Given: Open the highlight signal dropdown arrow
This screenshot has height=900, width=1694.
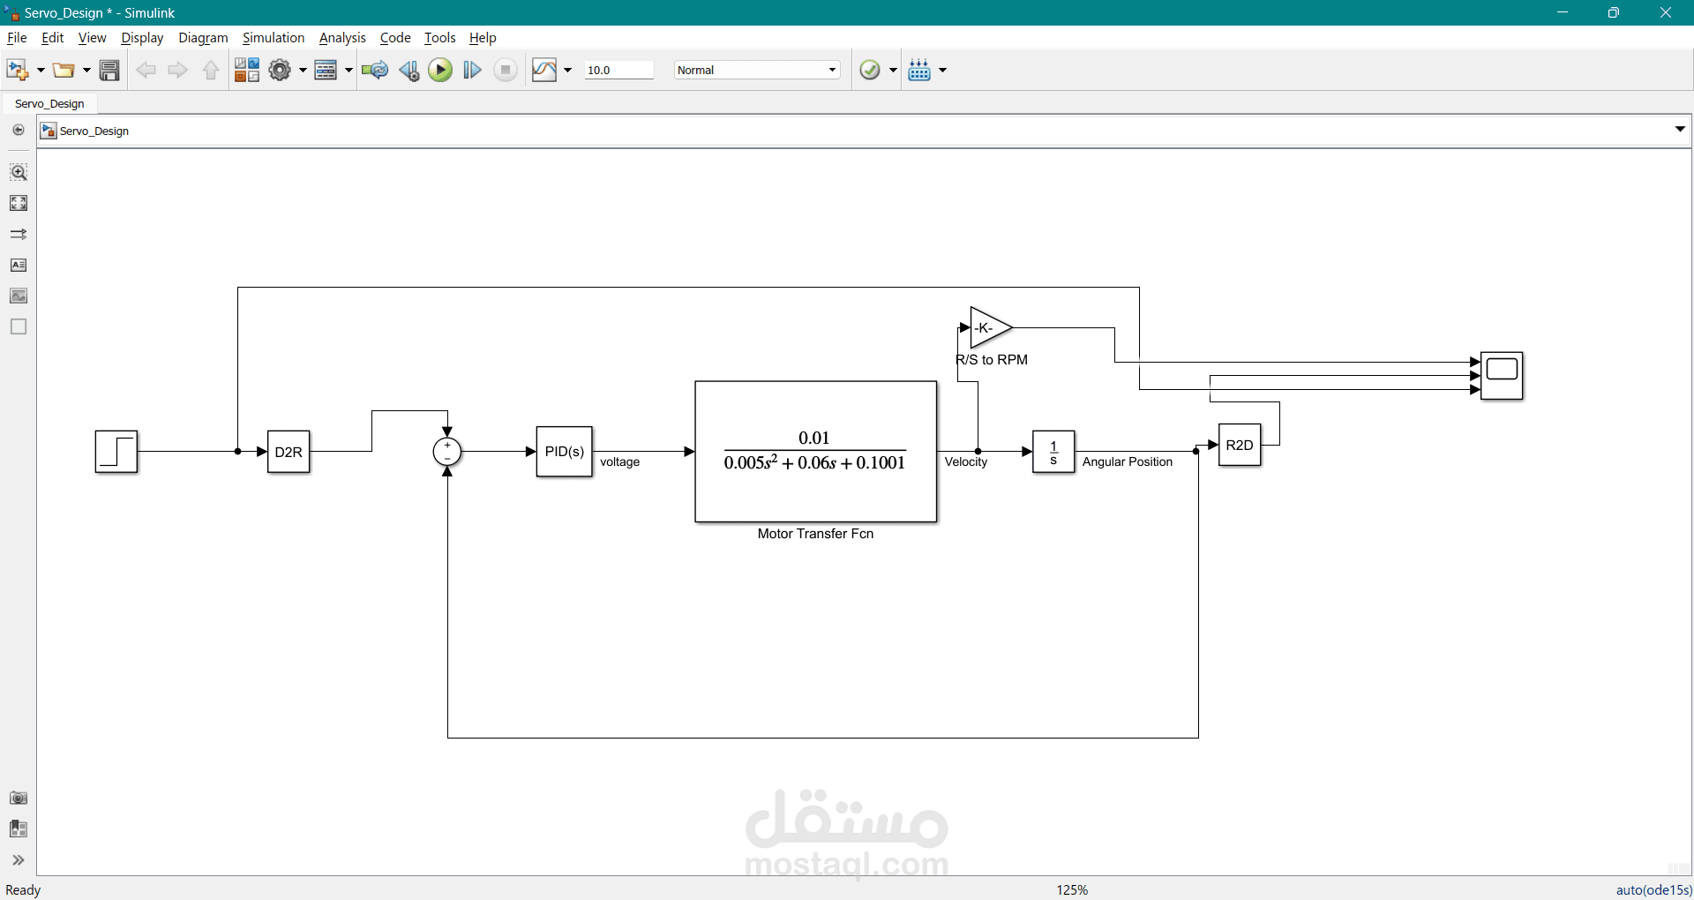Looking at the screenshot, I should tap(567, 70).
